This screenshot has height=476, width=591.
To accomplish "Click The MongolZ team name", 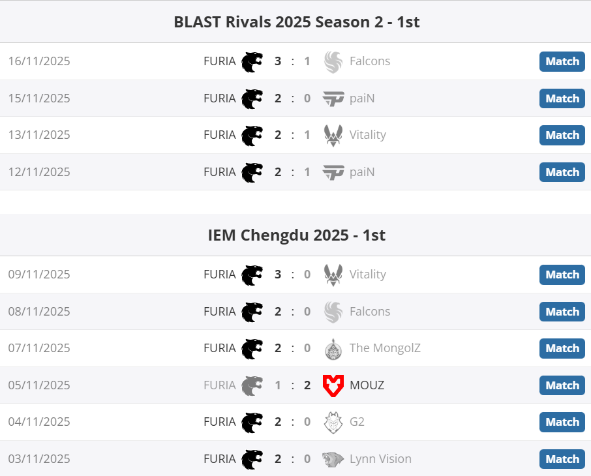I will pyautogui.click(x=385, y=348).
